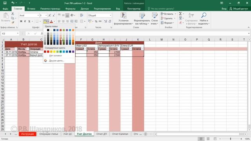Cut the selected cells with the scissors icon
The width and height of the screenshot is (251, 141).
tap(13, 14)
